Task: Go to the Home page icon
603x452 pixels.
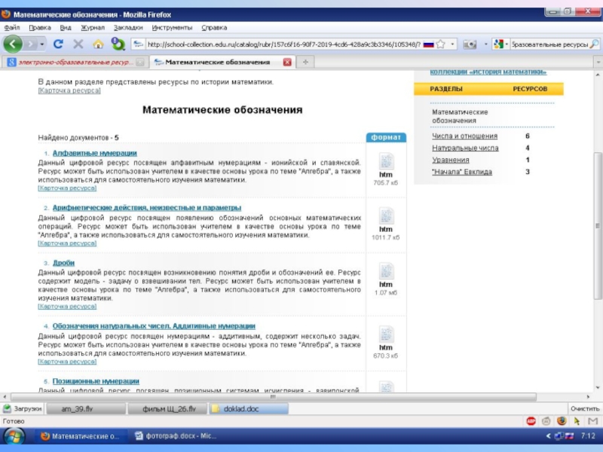Action: point(99,44)
